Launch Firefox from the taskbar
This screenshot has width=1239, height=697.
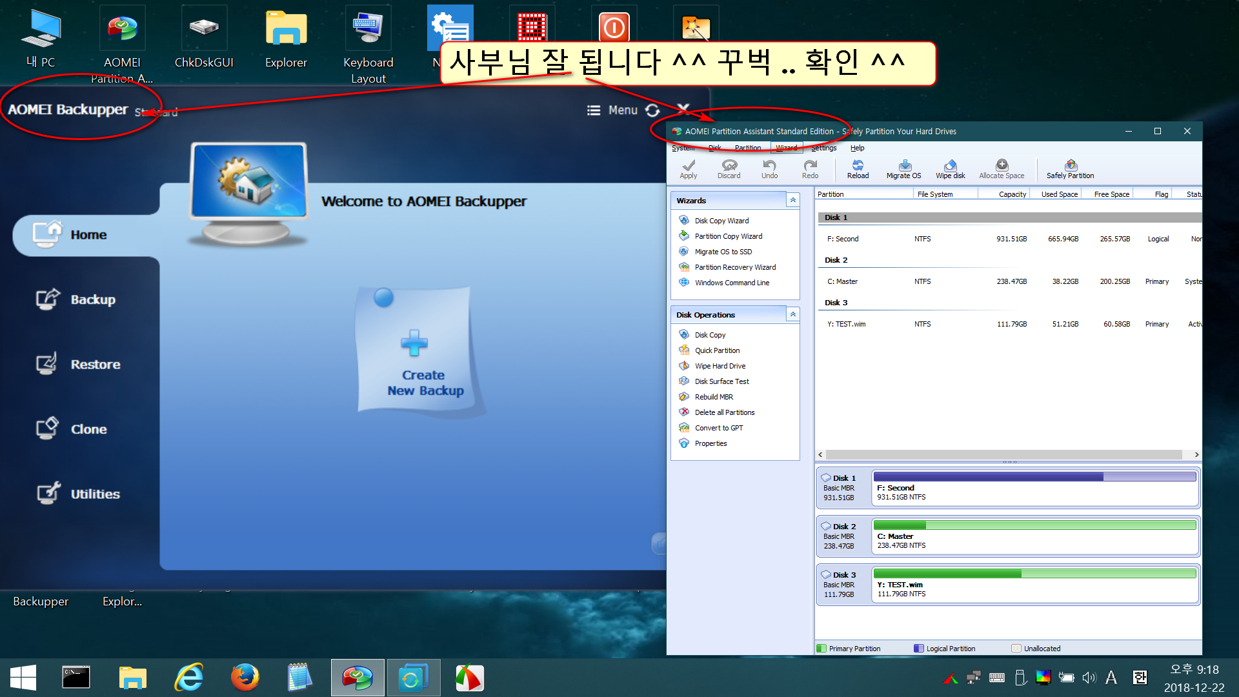pos(245,678)
